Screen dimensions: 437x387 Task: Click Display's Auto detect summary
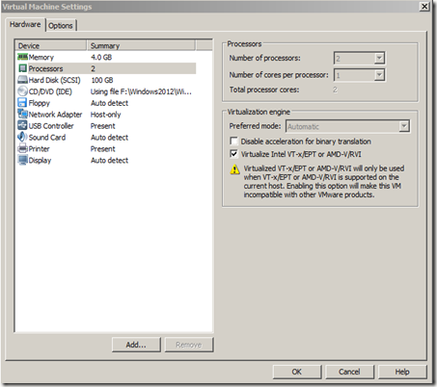[x=109, y=161]
